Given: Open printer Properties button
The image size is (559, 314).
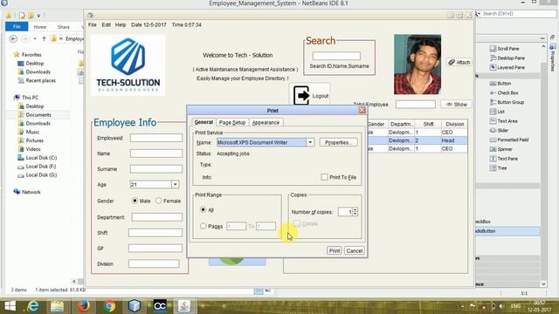Looking at the screenshot, I should pos(338,142).
